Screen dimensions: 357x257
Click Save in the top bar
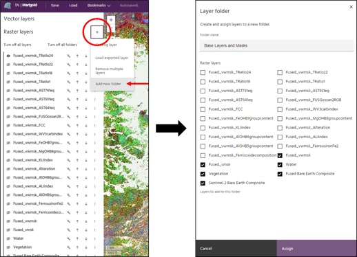[55, 5]
